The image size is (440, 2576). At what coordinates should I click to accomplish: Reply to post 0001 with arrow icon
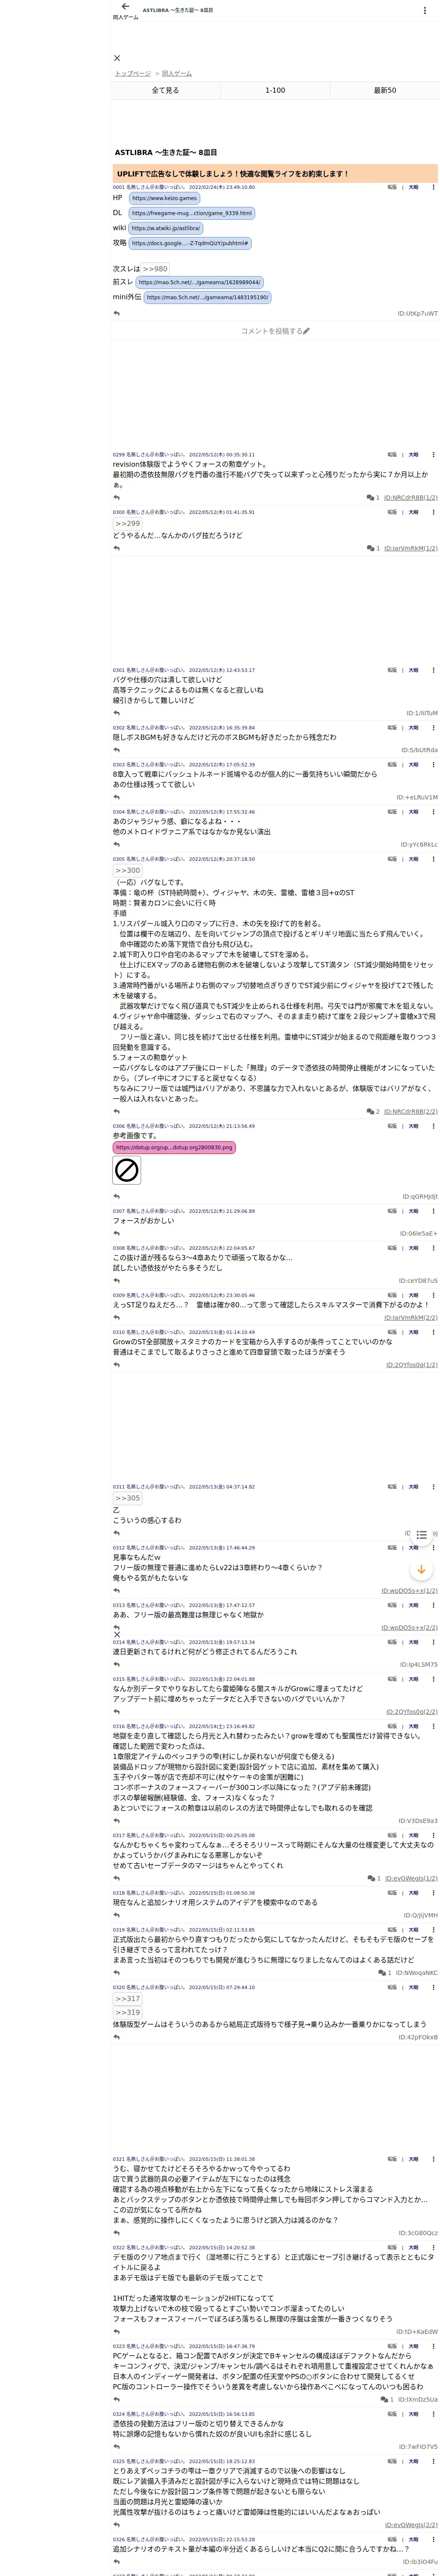117,313
